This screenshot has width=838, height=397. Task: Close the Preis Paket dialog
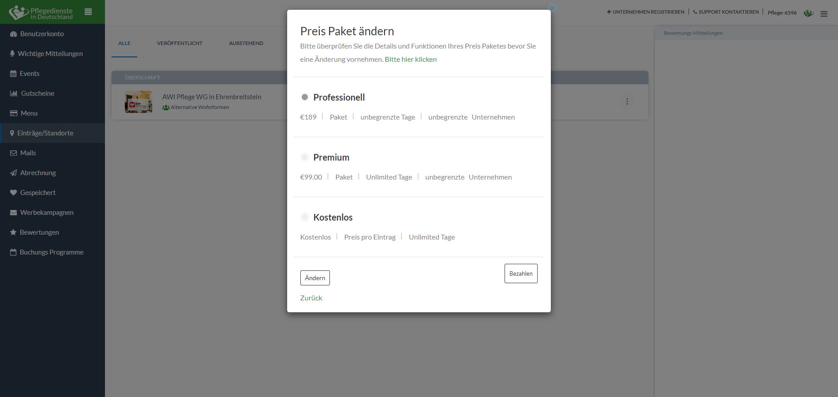(552, 8)
